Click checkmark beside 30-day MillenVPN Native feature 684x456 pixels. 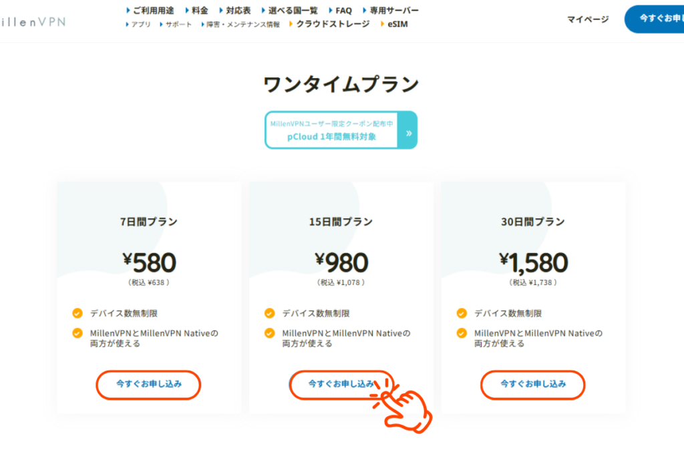462,332
